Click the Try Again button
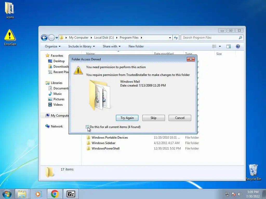 click(x=127, y=118)
